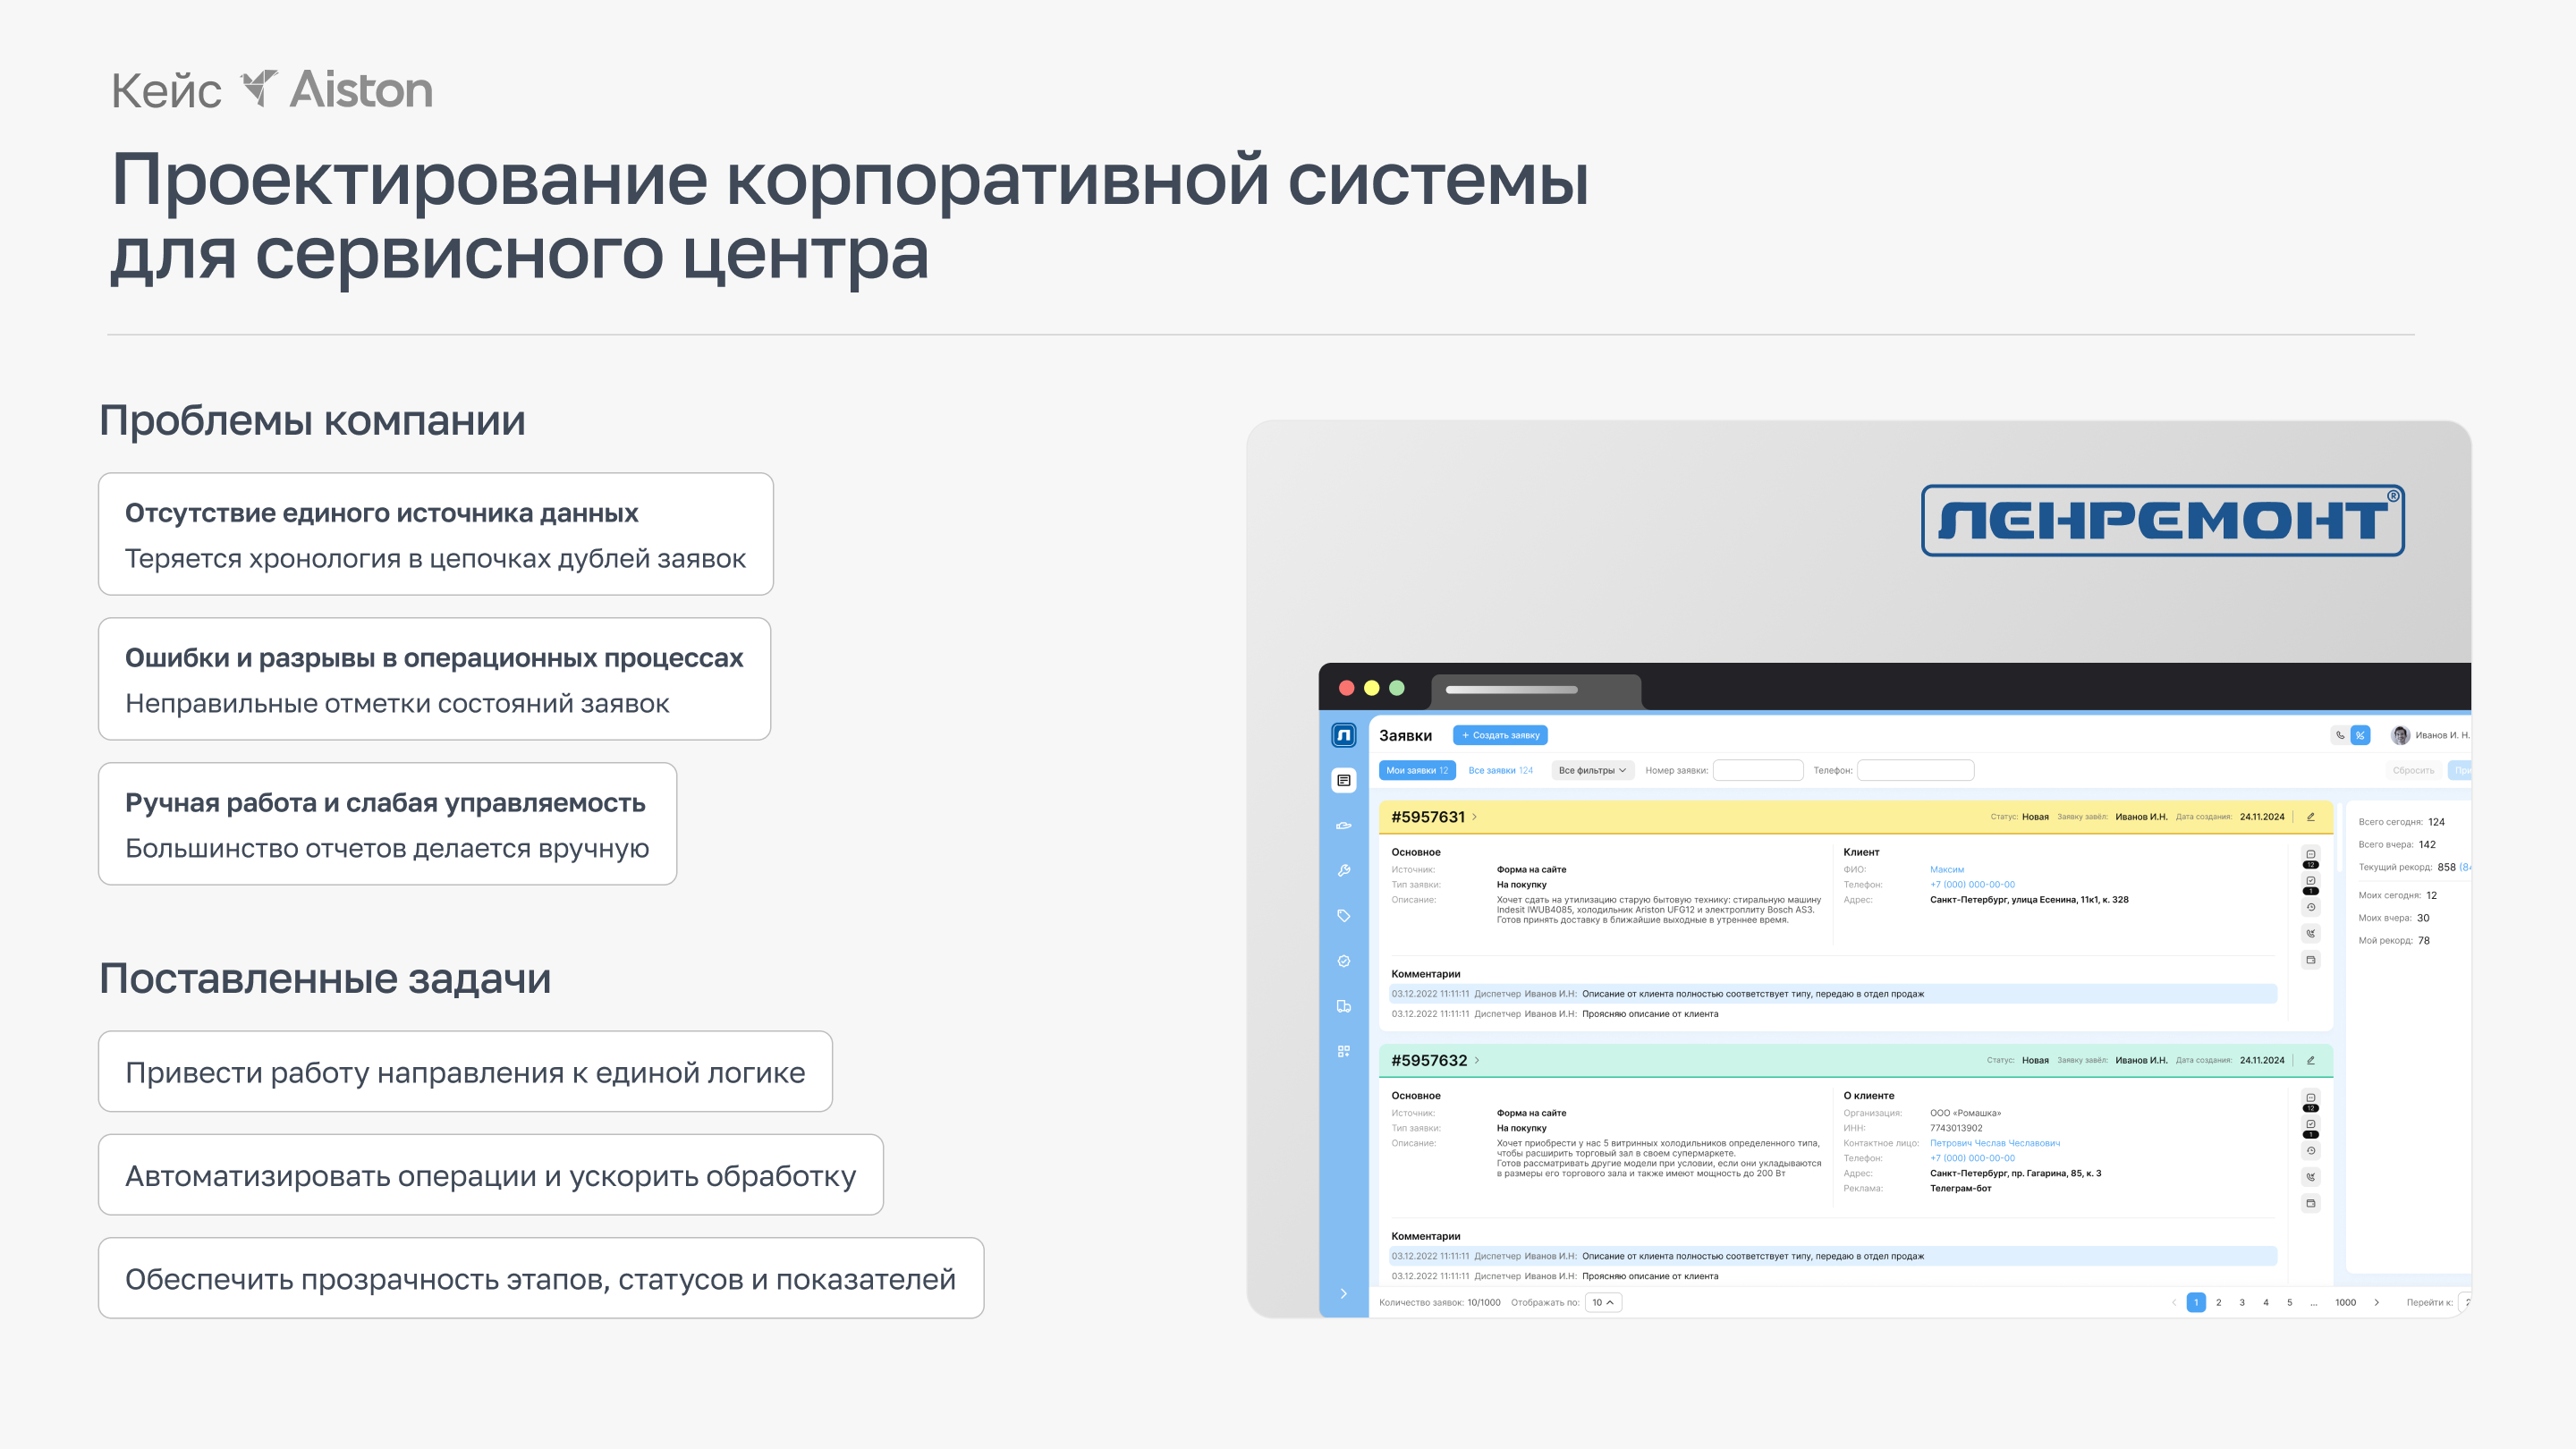
Task: Open comments icon with badge 12 on request
Action: tap(2311, 853)
